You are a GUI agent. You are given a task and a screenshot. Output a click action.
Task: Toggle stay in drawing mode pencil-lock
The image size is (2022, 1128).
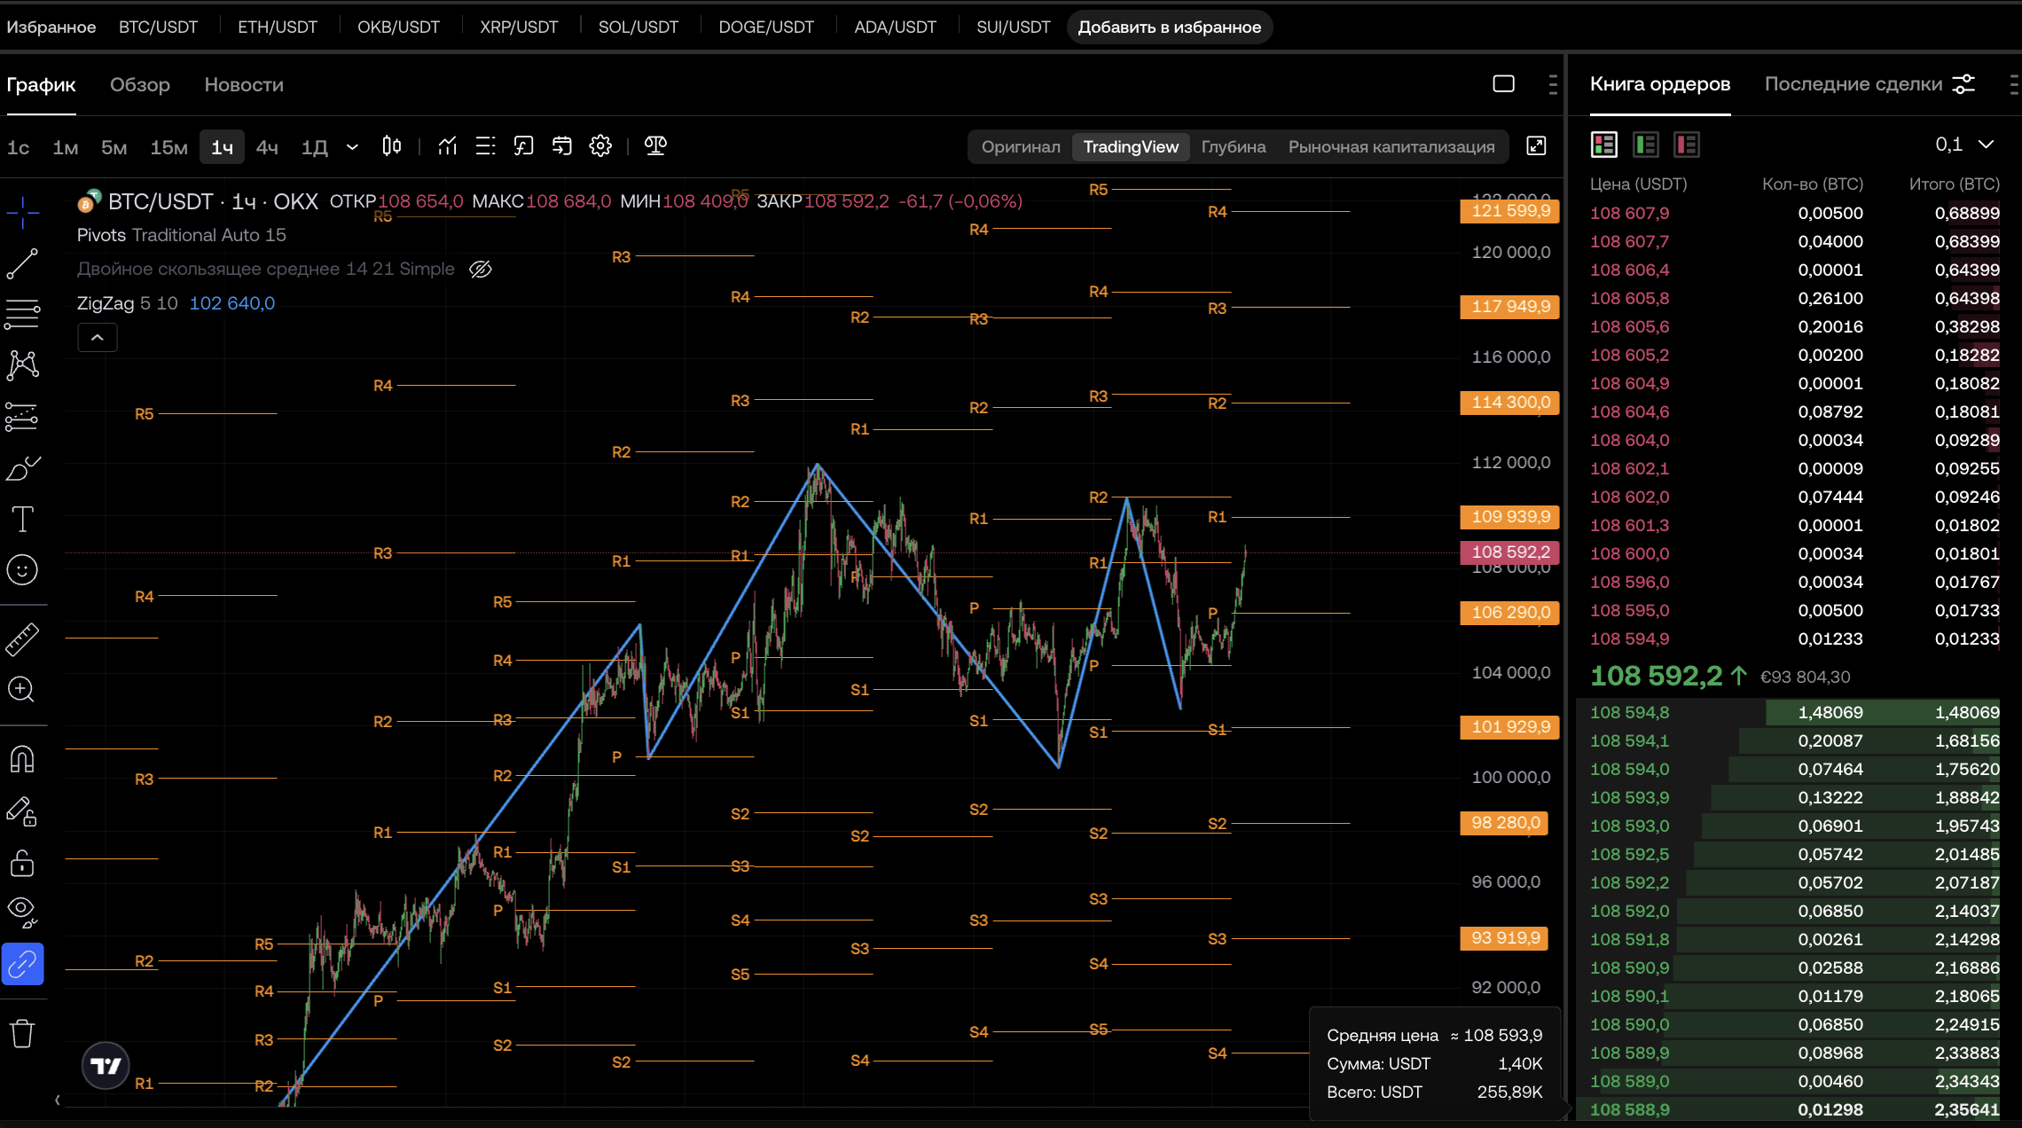[22, 811]
